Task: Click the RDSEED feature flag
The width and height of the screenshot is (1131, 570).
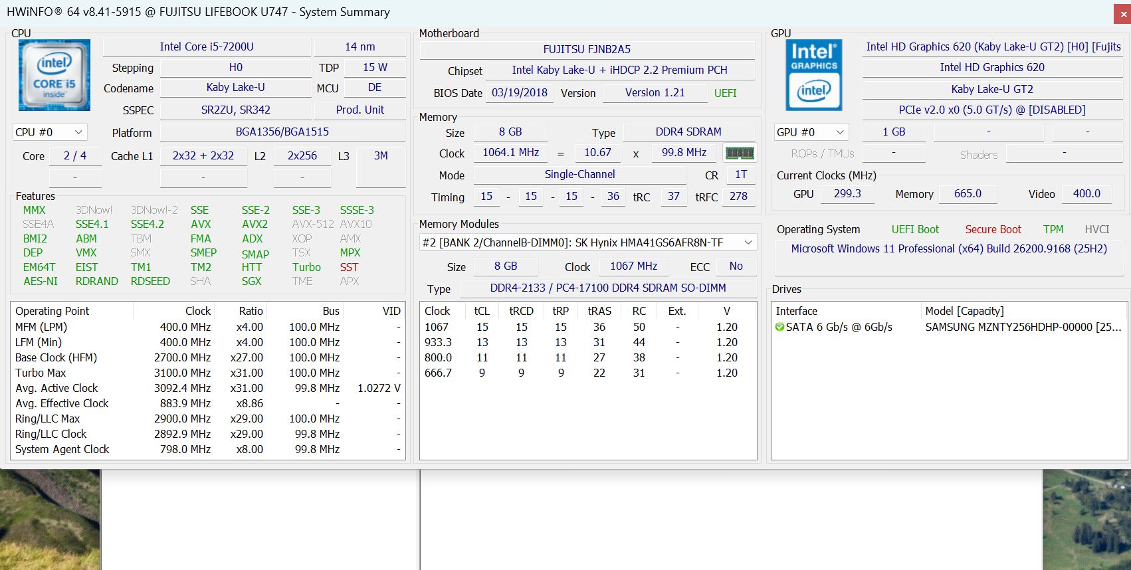Action: click(150, 281)
